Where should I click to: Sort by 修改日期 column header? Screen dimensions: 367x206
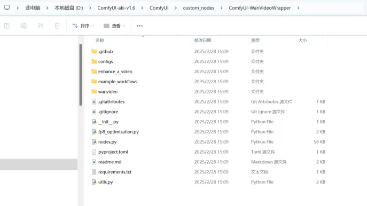[x=202, y=40]
